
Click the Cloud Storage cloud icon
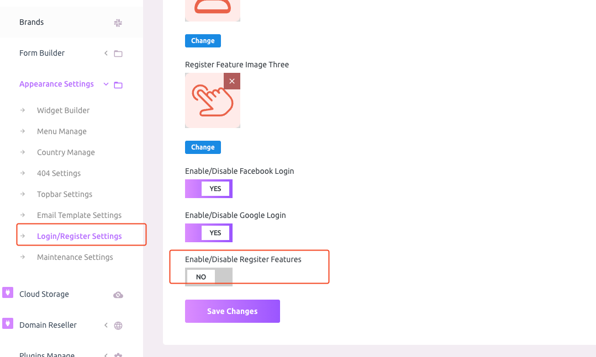118,295
